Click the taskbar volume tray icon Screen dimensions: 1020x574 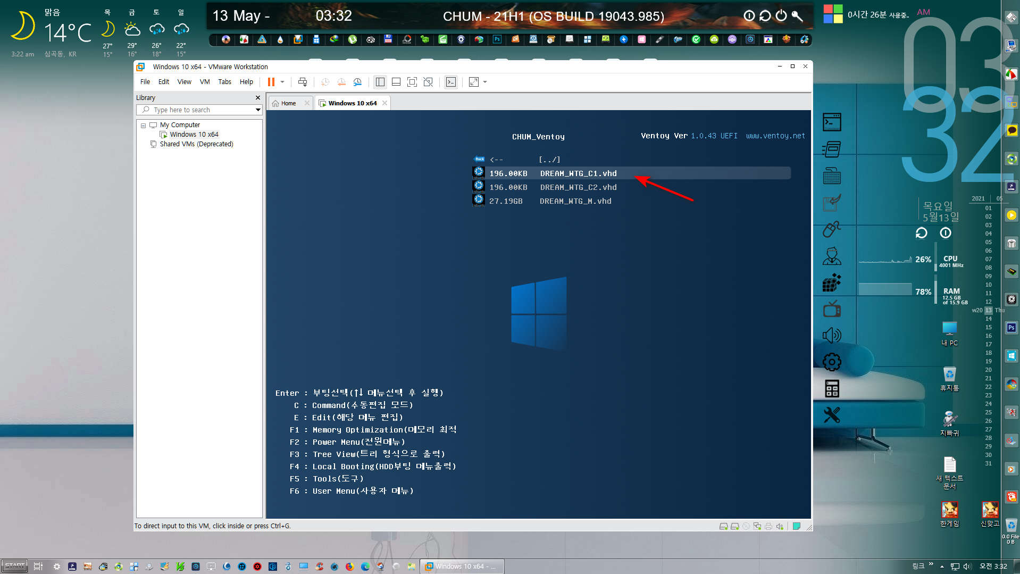(x=967, y=567)
